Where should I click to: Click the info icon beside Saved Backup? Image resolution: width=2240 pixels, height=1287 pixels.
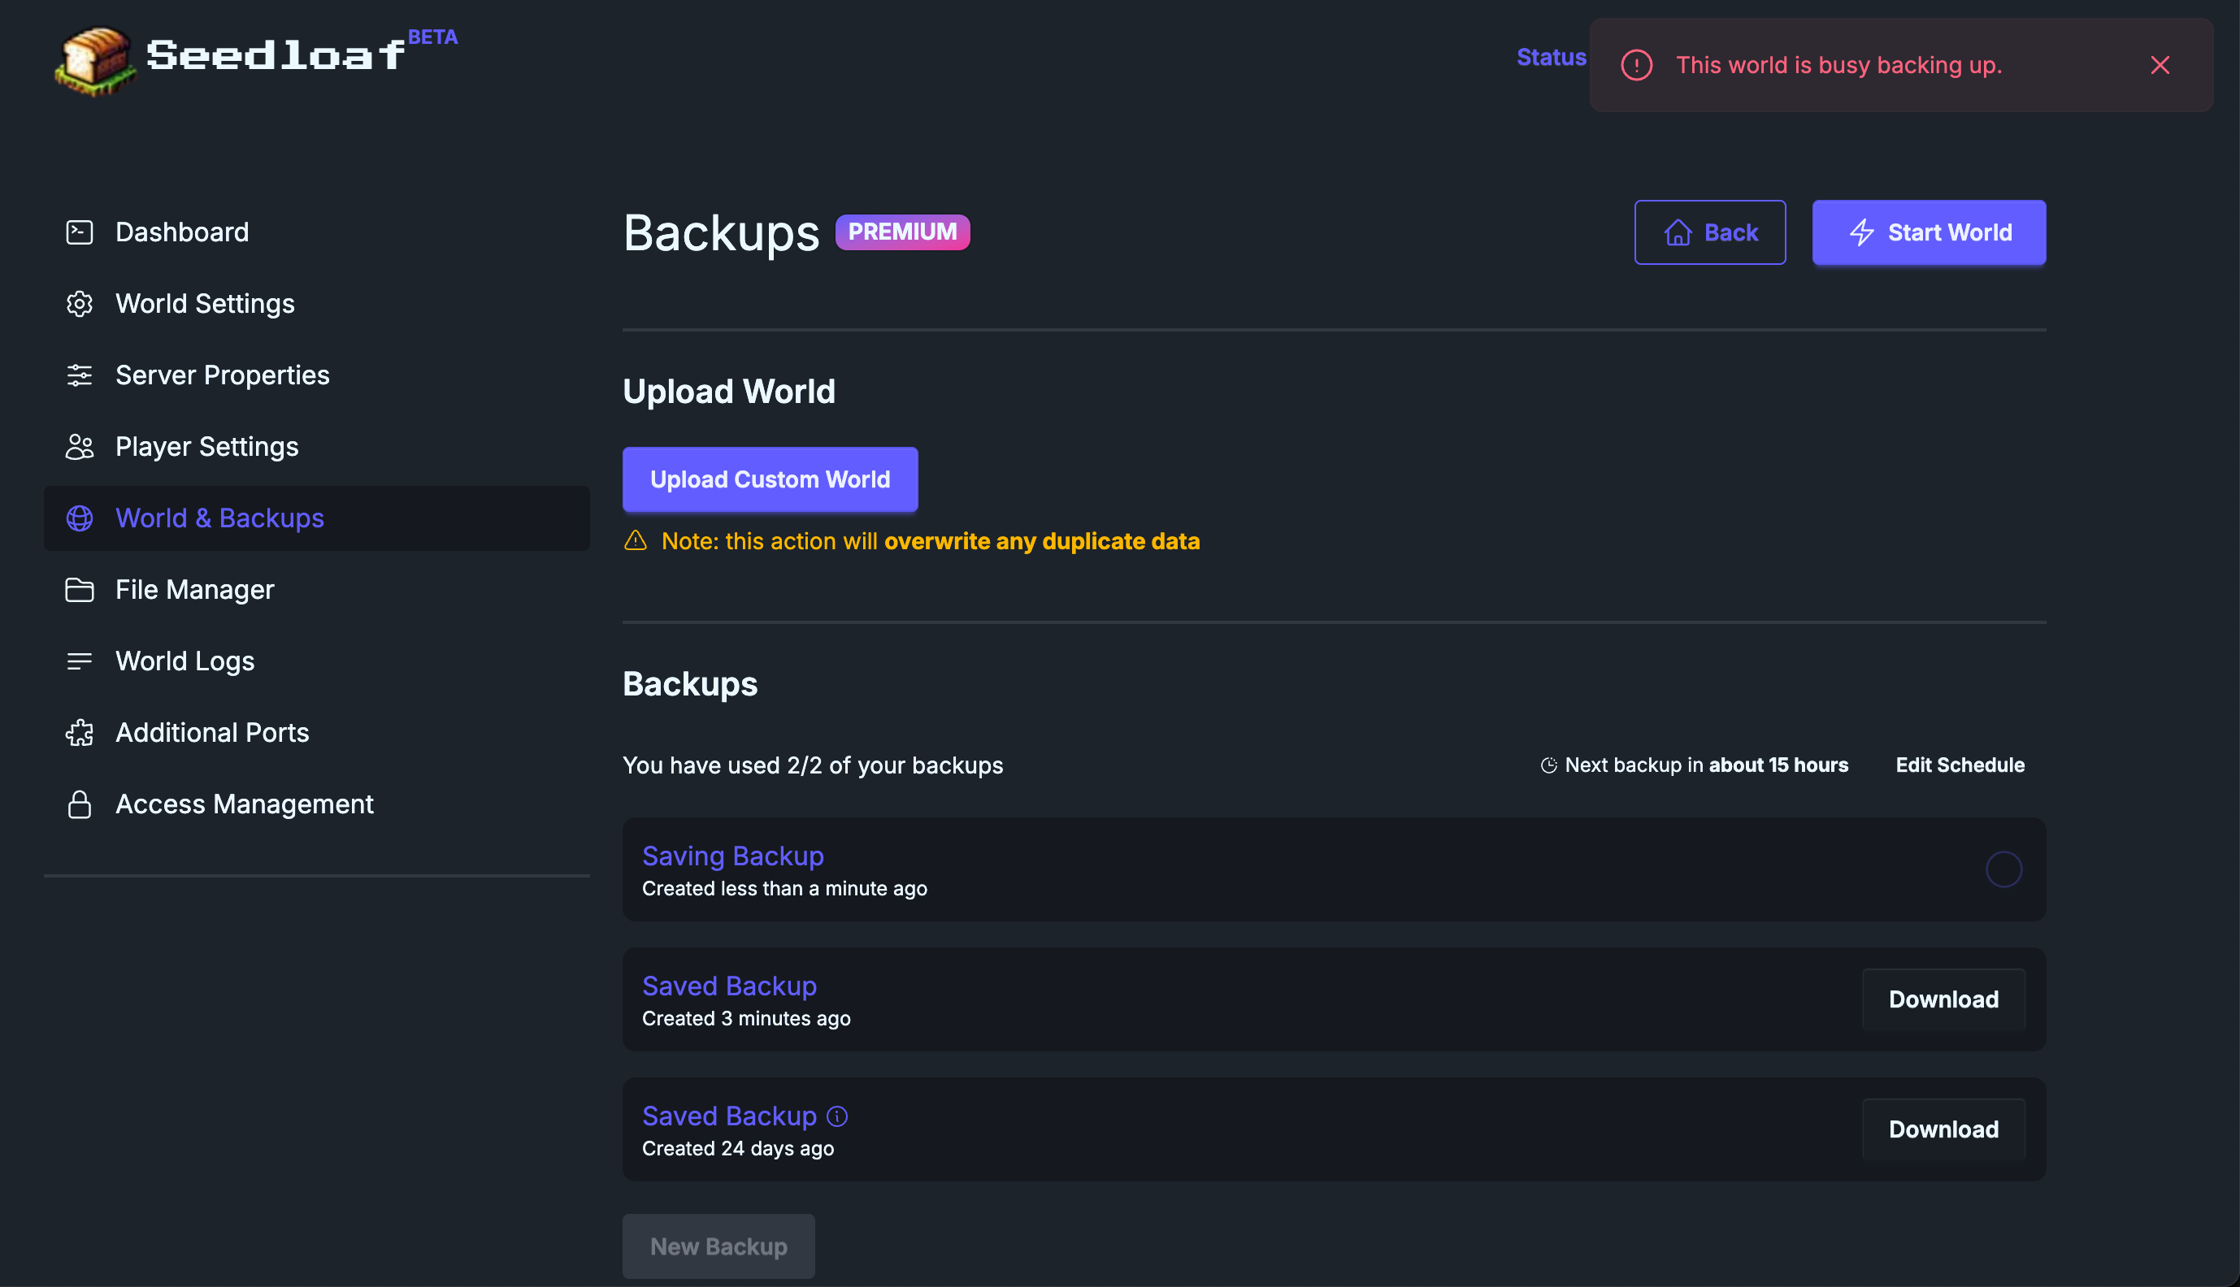click(837, 1116)
